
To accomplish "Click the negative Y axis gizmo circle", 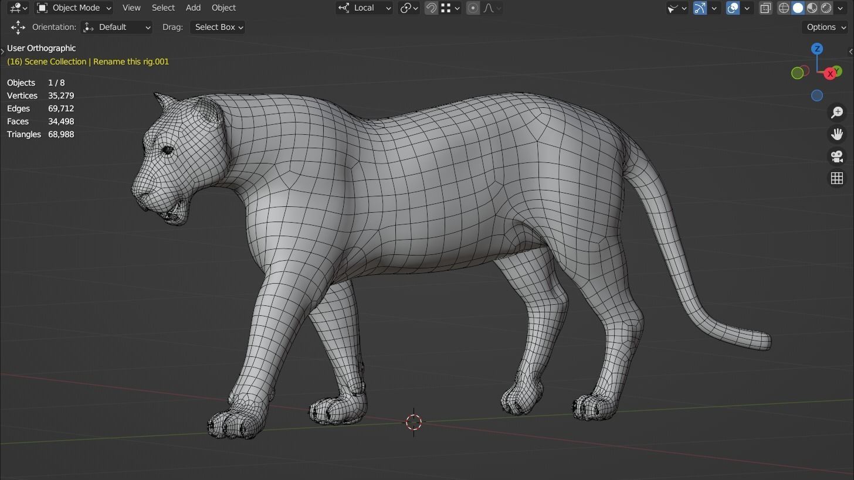I will (x=797, y=73).
